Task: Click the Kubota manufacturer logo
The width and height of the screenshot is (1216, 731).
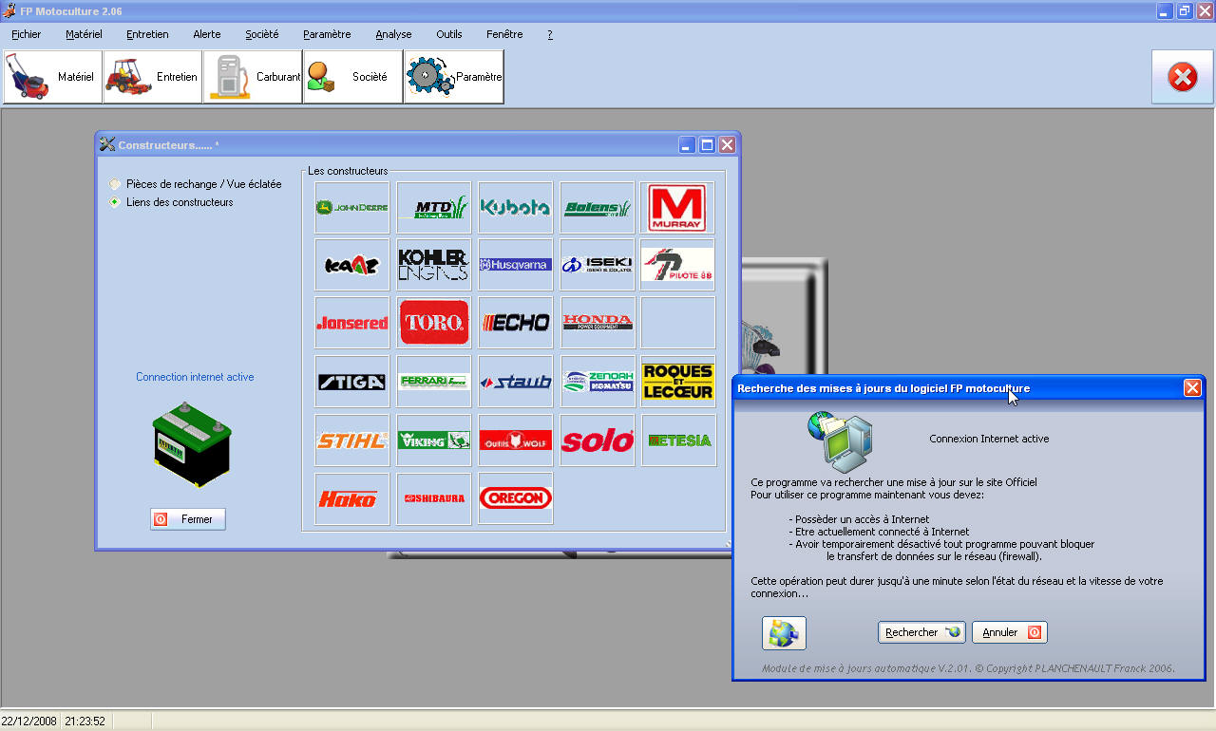Action: click(515, 207)
